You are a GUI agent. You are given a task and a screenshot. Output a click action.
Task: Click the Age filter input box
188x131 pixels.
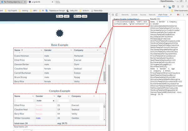(64, 100)
